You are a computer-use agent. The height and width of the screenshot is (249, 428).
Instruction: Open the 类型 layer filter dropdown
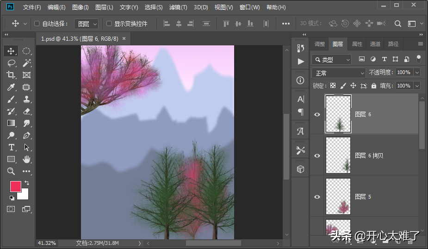tap(332, 60)
